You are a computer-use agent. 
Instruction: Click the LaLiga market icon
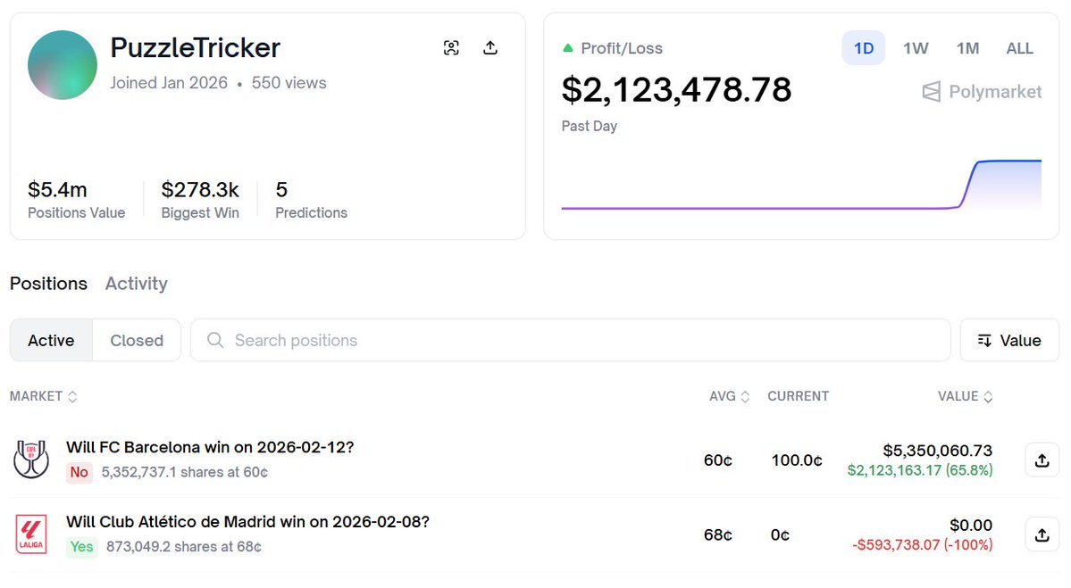[x=31, y=534]
